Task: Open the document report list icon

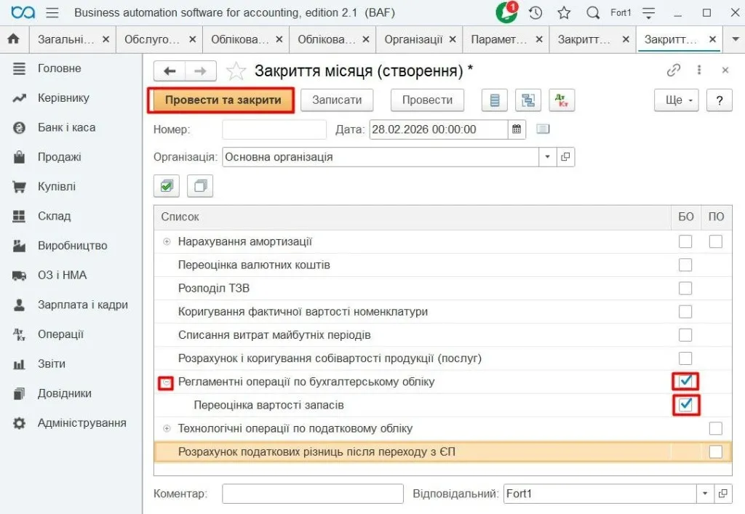Action: click(495, 100)
